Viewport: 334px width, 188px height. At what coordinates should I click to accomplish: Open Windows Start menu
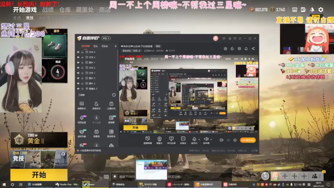click(4, 184)
